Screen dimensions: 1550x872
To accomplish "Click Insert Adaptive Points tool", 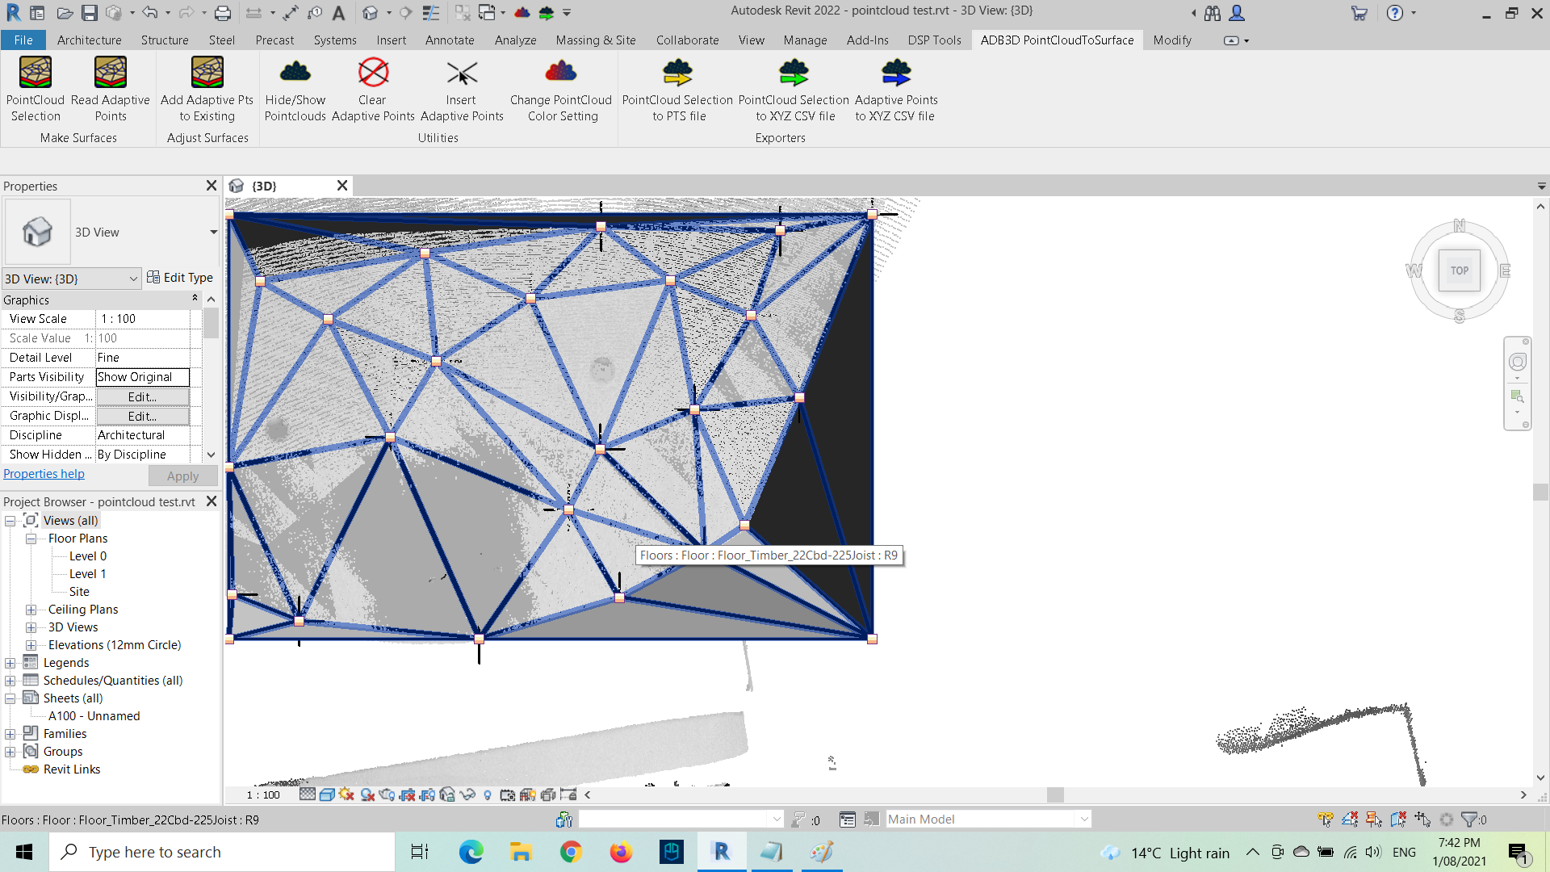I will [x=462, y=89].
